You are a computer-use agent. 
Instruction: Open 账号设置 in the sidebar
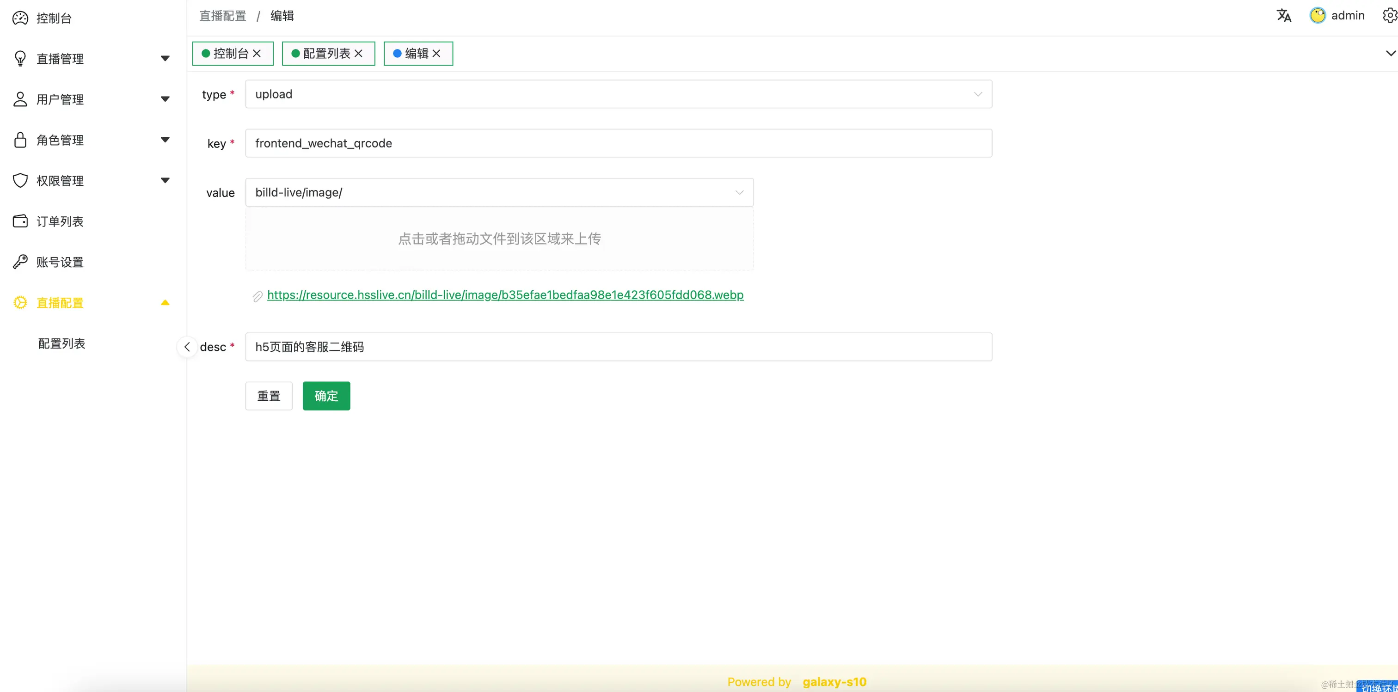(60, 262)
